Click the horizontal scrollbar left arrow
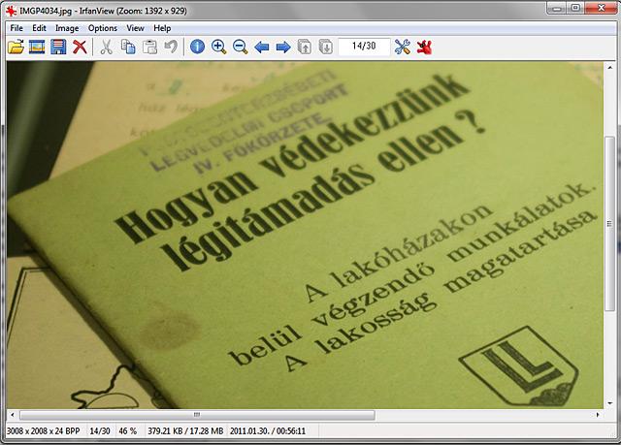This screenshot has width=621, height=445. 13,415
